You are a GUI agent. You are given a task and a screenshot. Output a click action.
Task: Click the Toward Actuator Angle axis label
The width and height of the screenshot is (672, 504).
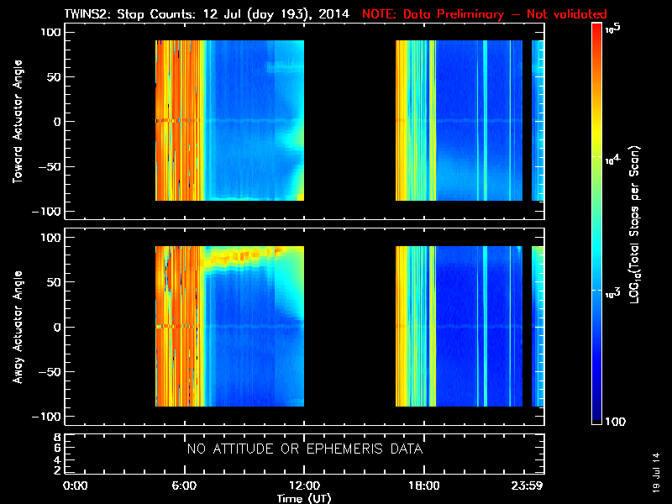[18, 121]
